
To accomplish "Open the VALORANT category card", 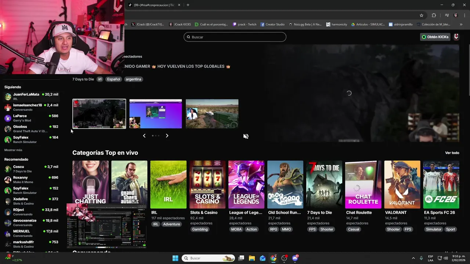I will (402, 184).
